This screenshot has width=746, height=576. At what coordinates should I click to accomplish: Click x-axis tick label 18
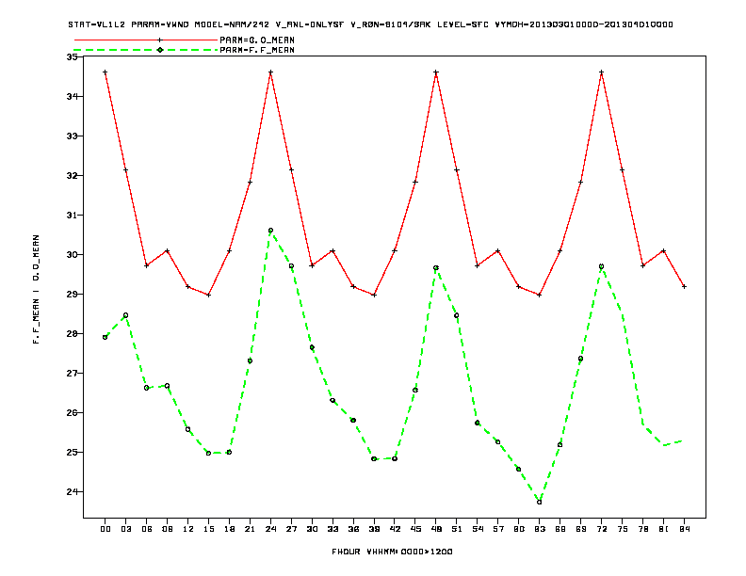(229, 529)
